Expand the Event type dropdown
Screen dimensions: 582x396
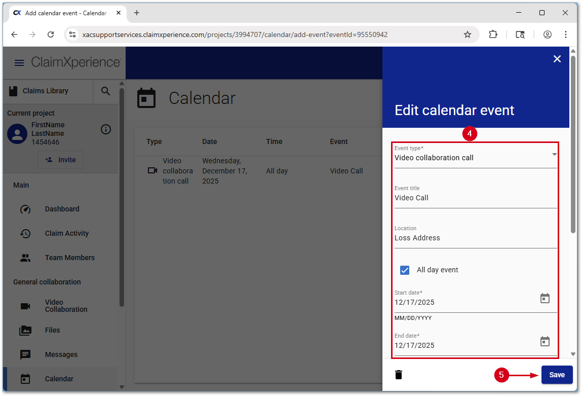(x=554, y=154)
